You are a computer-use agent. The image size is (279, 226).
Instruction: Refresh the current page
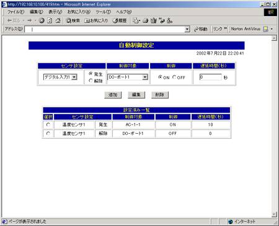coord(50,20)
